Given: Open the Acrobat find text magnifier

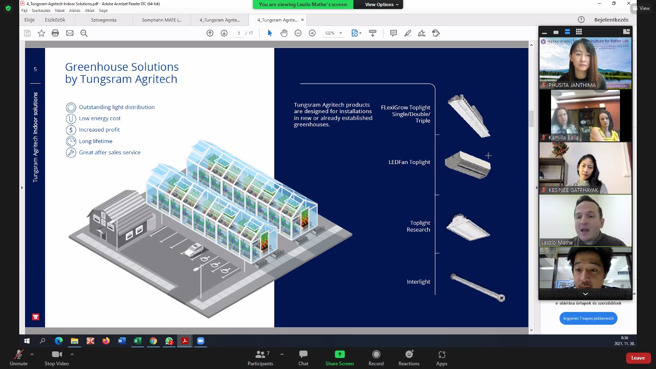Looking at the screenshot, I should coord(84,33).
